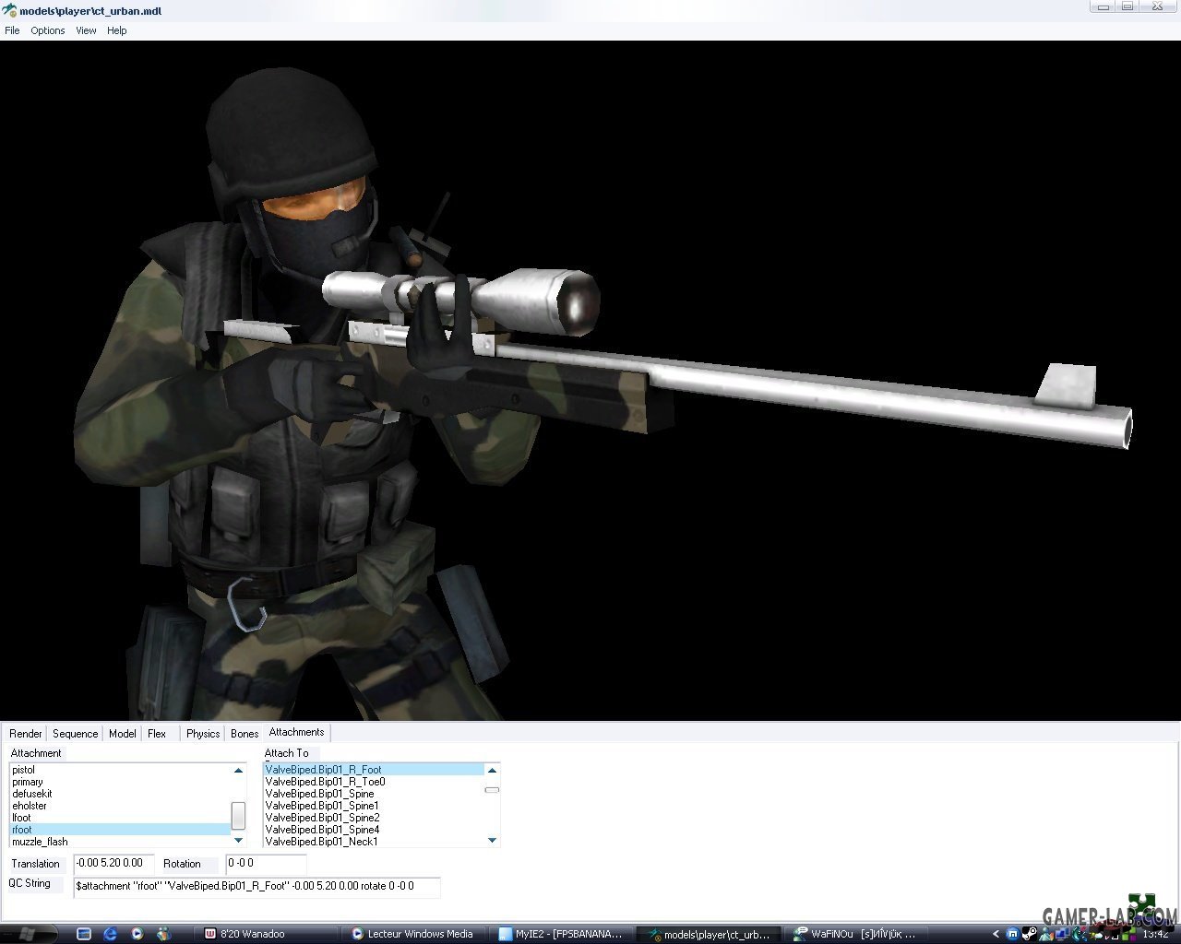Viewport: 1181px width, 944px height.
Task: Open MSN Messenger quick launch icon
Action: 164,934
